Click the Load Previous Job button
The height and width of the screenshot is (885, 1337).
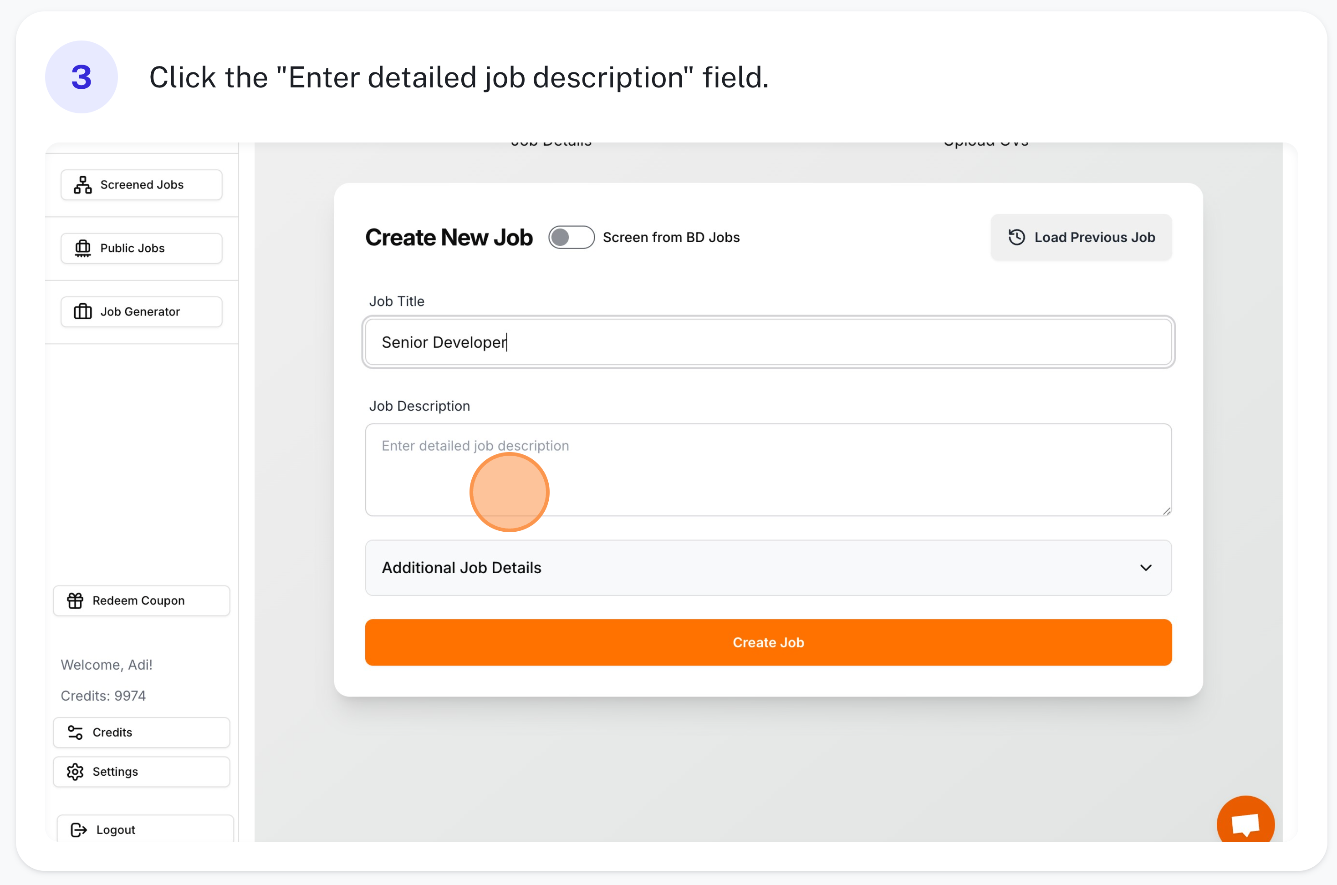1081,237
